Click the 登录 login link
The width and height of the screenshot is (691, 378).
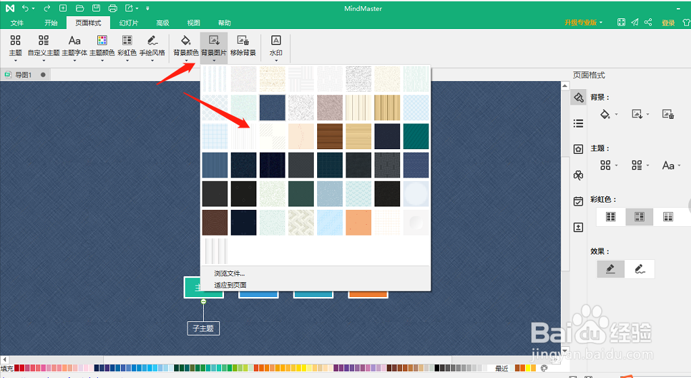pos(668,22)
